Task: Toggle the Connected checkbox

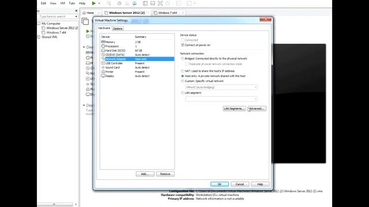Action: pos(183,40)
